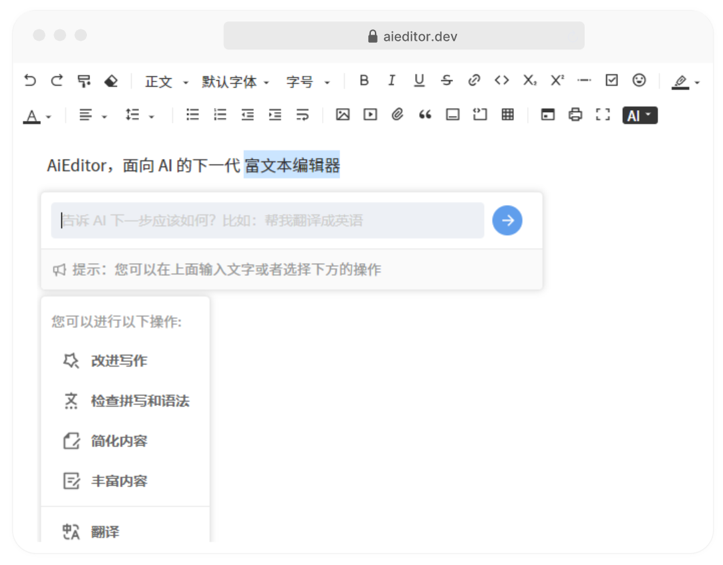Open the emoji picker icon

coord(639,80)
